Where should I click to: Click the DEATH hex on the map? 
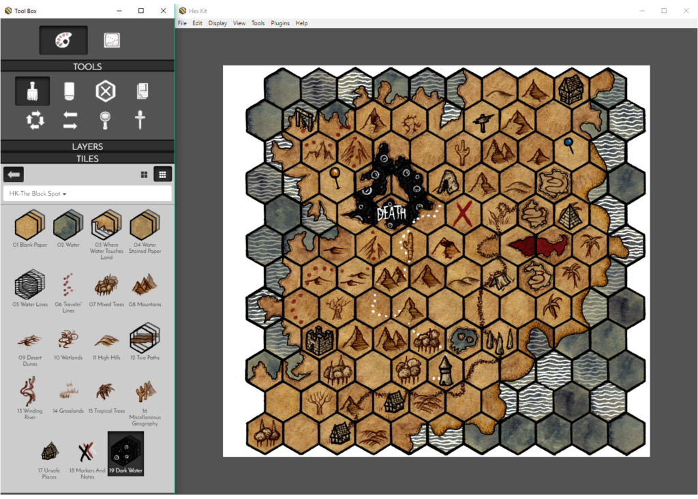(391, 213)
